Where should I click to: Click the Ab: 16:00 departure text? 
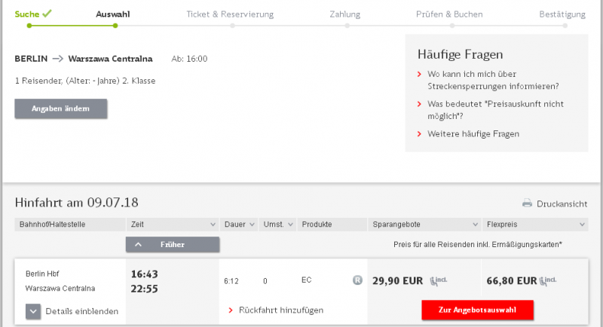click(189, 59)
